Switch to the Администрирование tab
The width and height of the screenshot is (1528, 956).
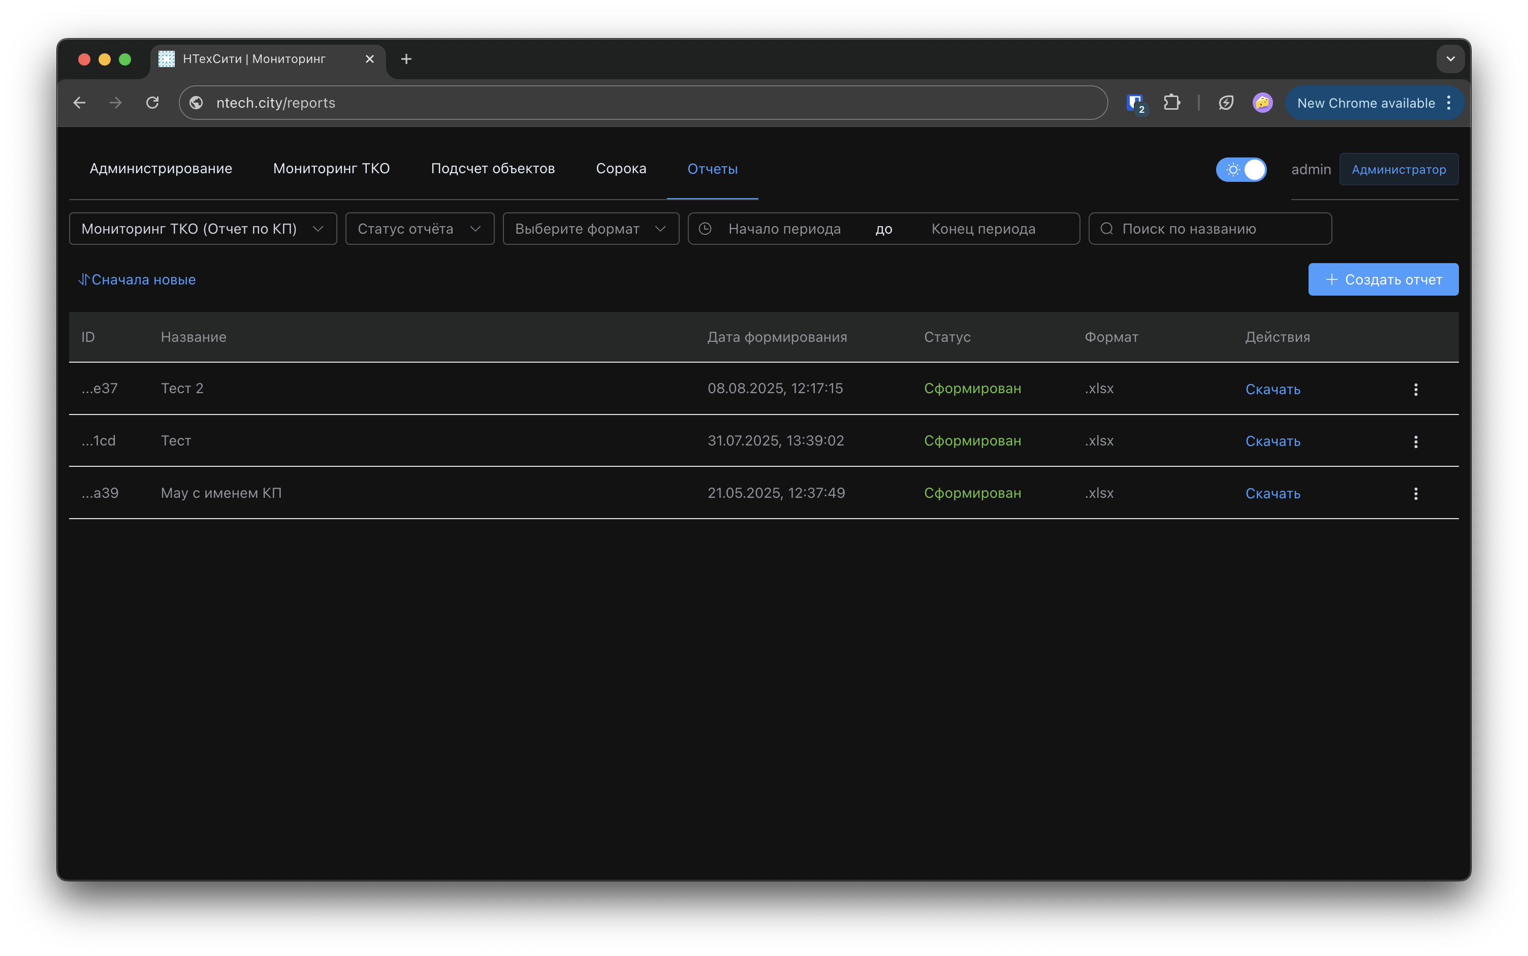click(x=161, y=169)
